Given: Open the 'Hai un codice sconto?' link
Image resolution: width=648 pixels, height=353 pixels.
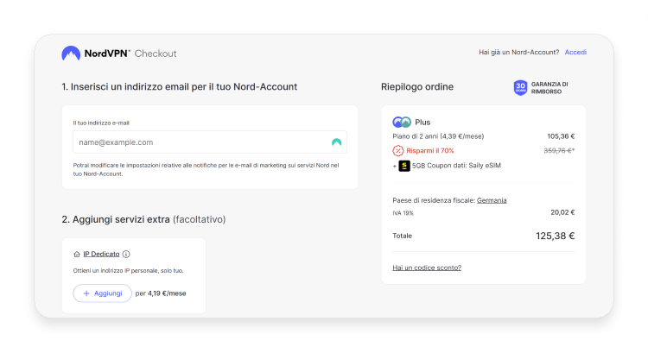Looking at the screenshot, I should pyautogui.click(x=427, y=268).
